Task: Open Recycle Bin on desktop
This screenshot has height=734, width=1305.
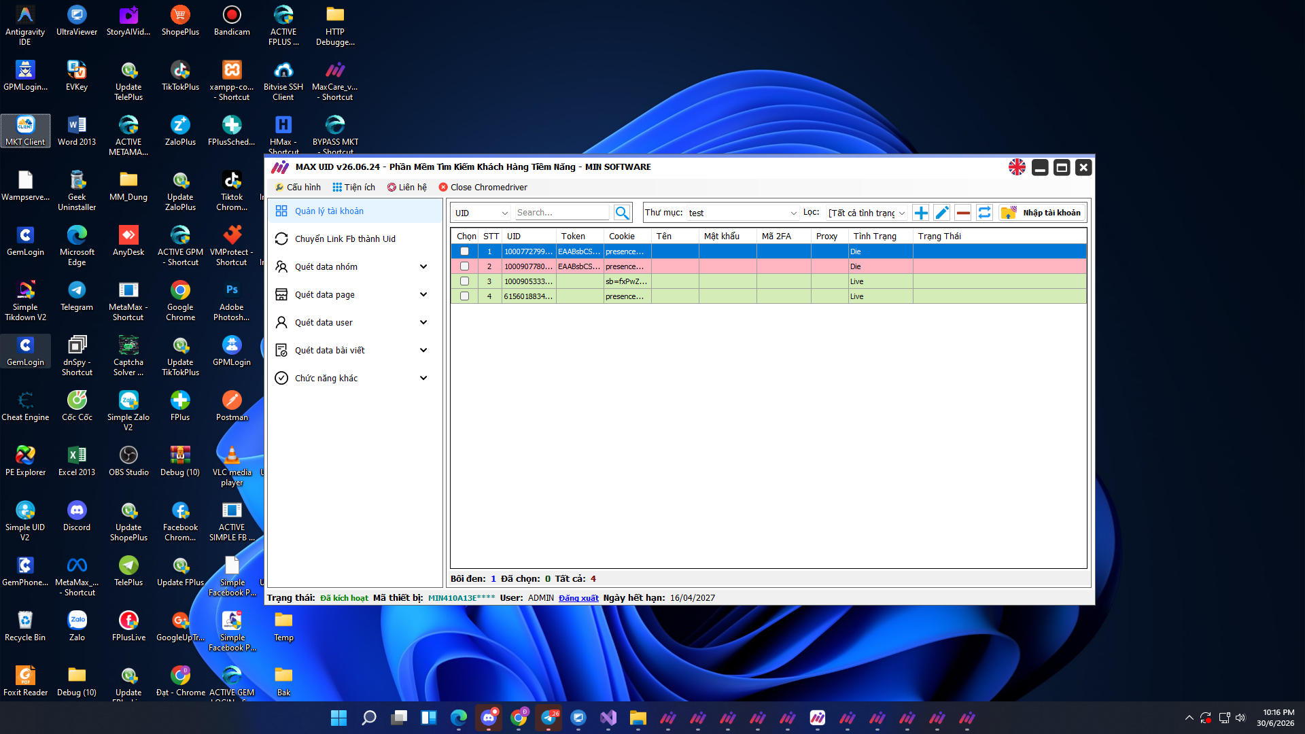Action: [x=25, y=626]
